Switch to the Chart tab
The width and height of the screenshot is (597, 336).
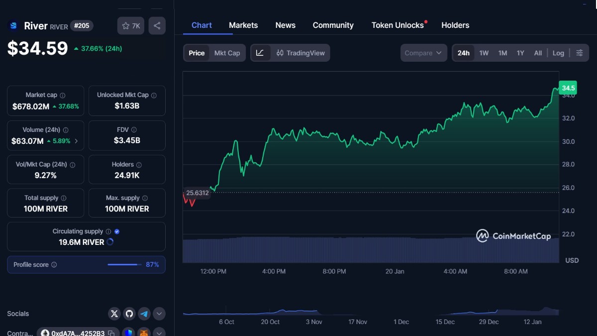coord(201,25)
